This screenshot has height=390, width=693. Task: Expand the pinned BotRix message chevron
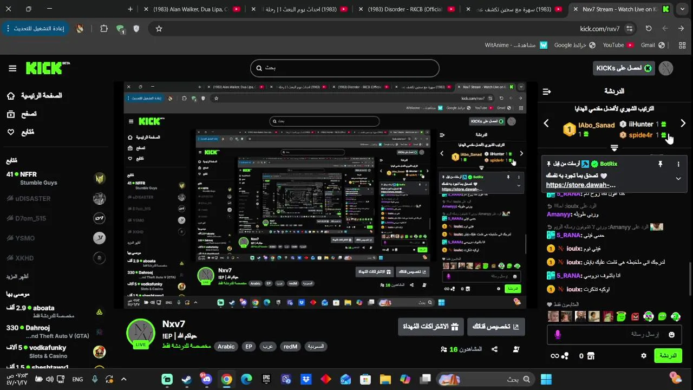click(x=678, y=178)
